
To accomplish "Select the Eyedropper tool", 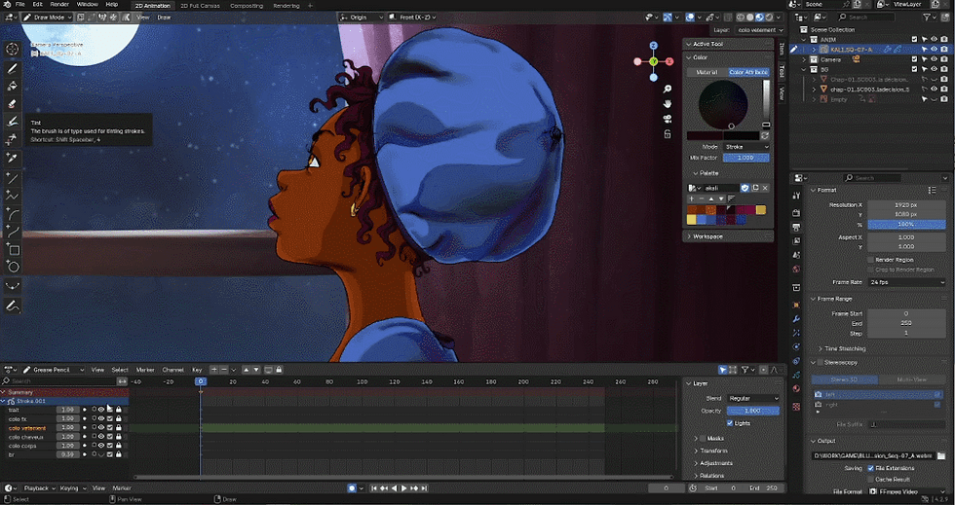I will click(13, 157).
